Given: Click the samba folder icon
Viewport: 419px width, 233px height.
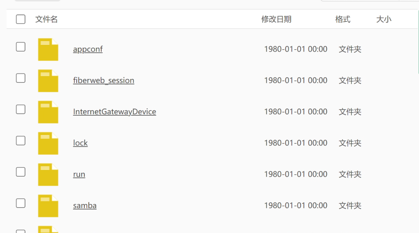Looking at the screenshot, I should [x=48, y=206].
